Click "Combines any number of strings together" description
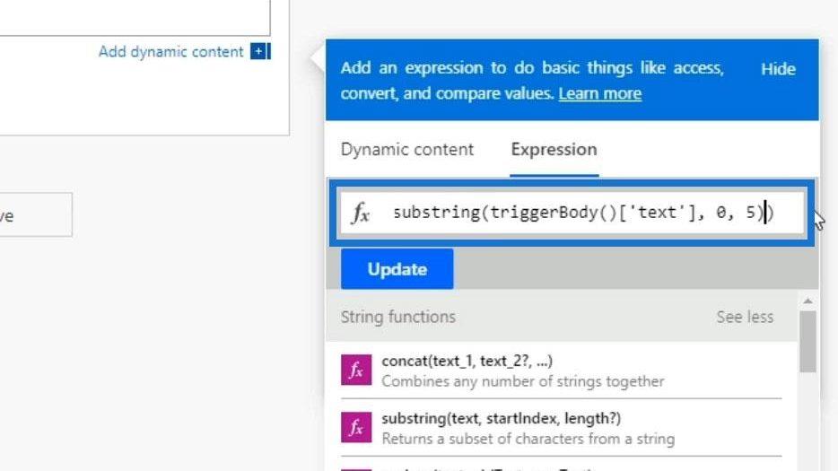Screen dimensions: 838x471 click(x=523, y=381)
